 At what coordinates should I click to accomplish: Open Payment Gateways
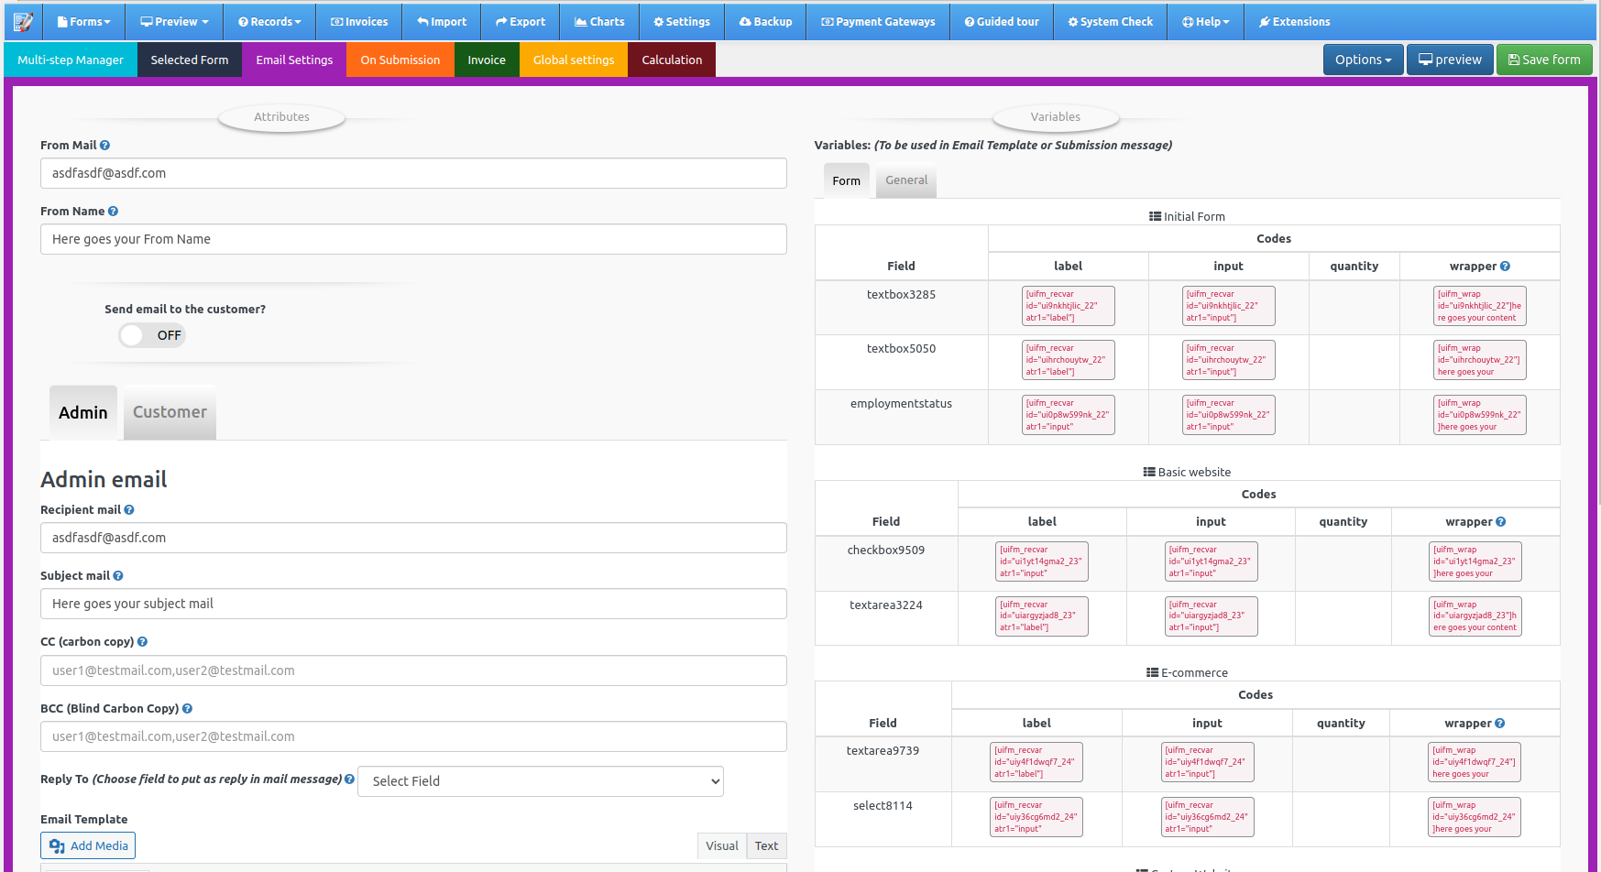(877, 21)
